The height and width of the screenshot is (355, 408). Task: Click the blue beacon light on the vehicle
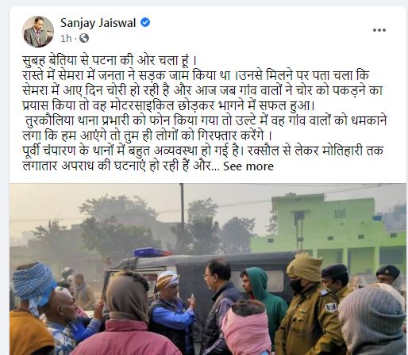151,252
